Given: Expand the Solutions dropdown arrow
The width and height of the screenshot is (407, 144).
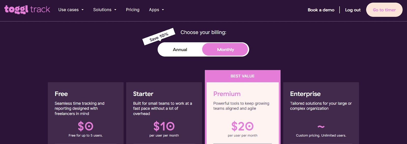Looking at the screenshot, I should [115, 10].
